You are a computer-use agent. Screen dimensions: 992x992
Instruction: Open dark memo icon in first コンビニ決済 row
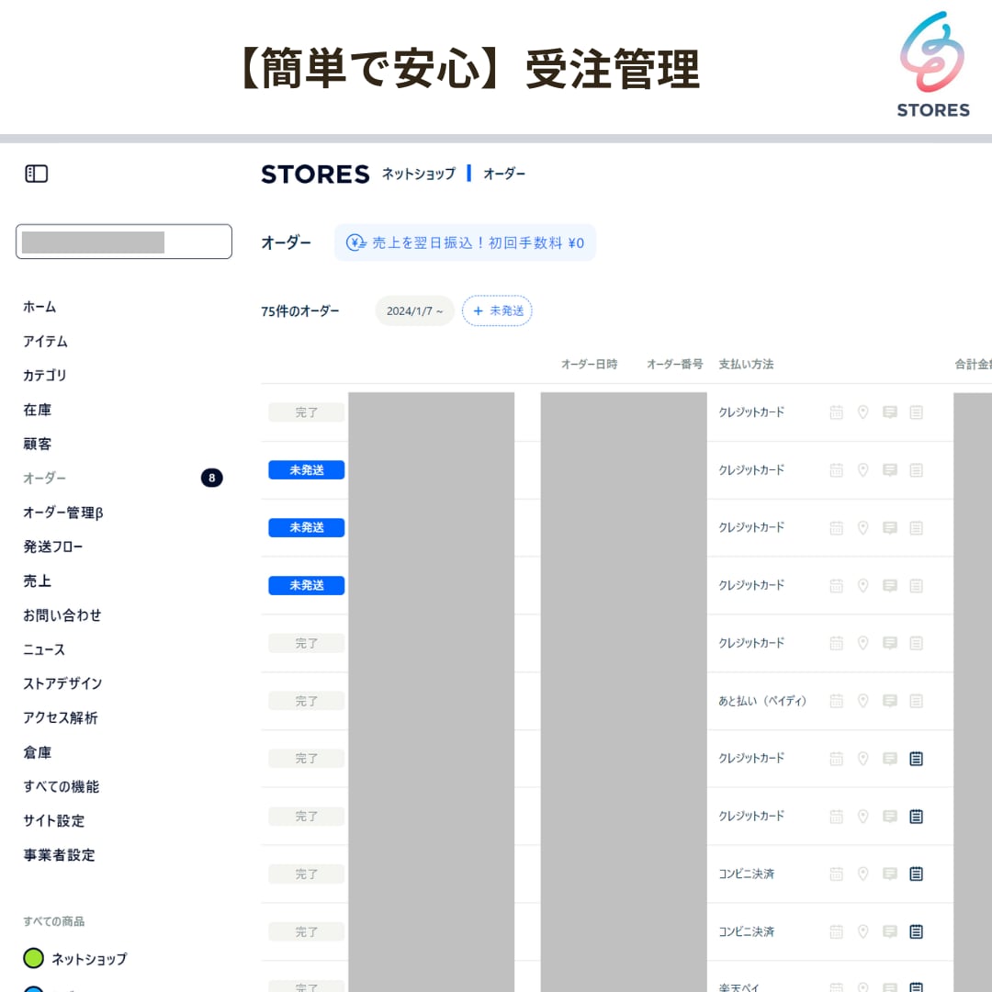pyautogui.click(x=916, y=874)
